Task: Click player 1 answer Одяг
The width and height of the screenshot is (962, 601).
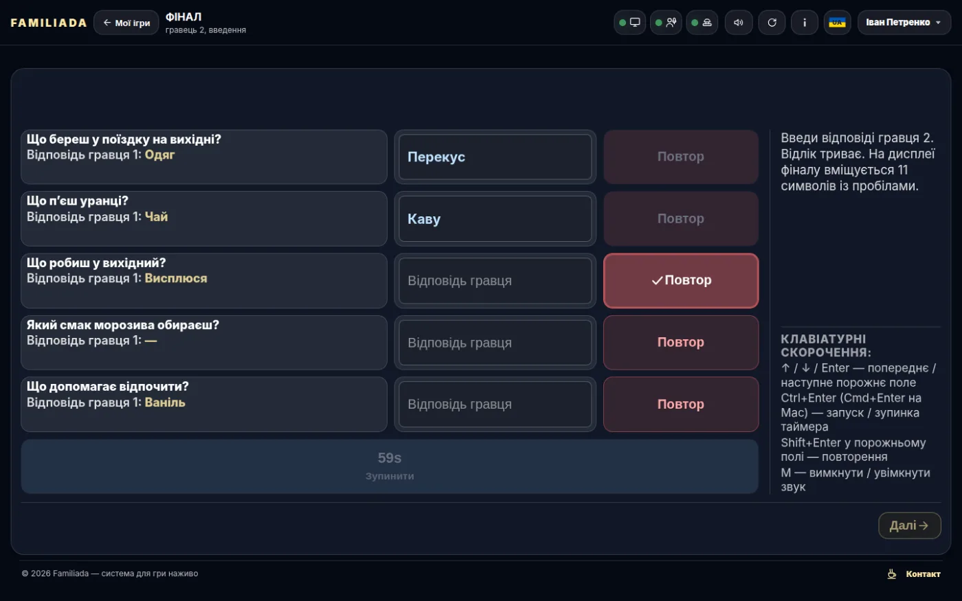Action: pos(159,155)
